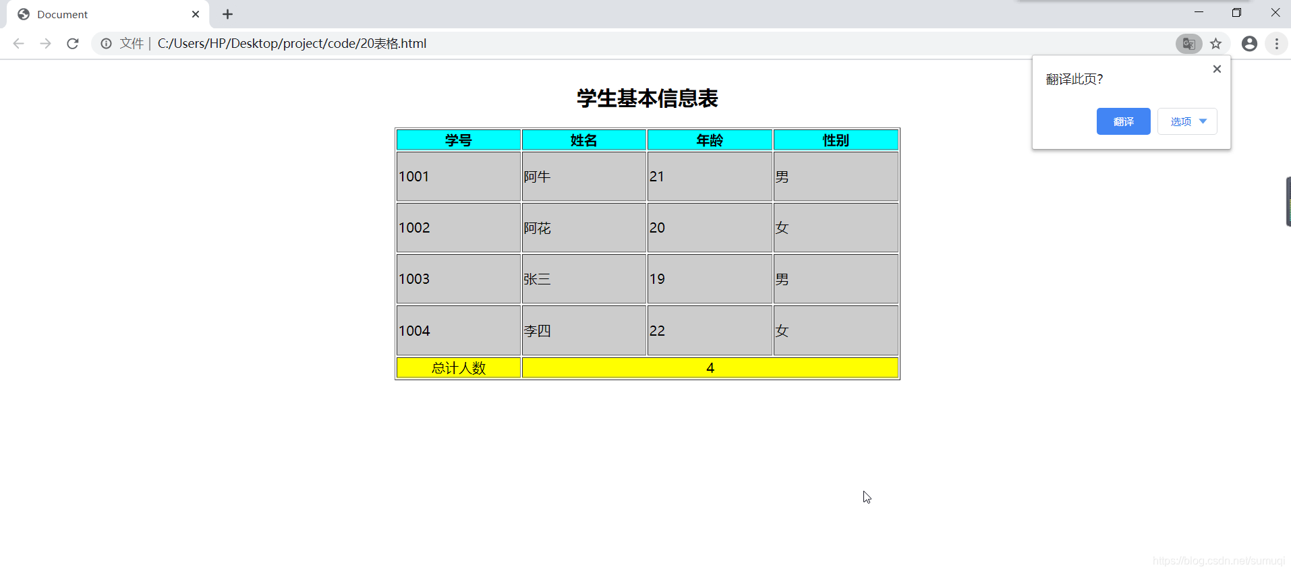Image resolution: width=1291 pixels, height=573 pixels.
Task: Close the translate popup
Action: tap(1217, 69)
